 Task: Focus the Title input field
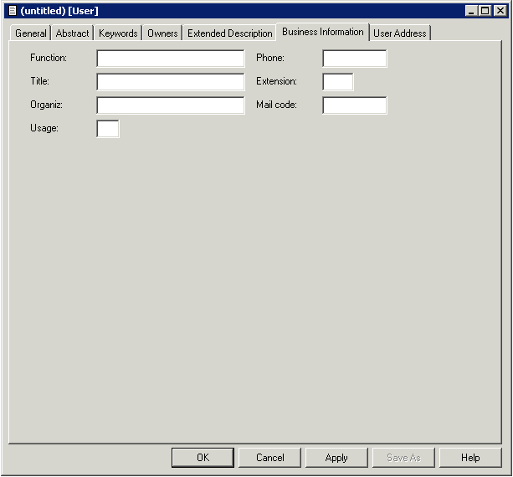point(171,82)
